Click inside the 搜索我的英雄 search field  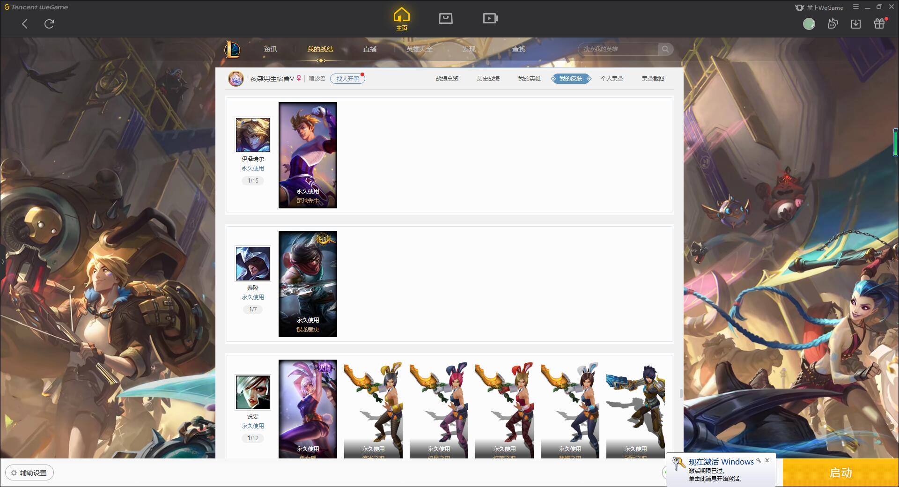click(619, 49)
